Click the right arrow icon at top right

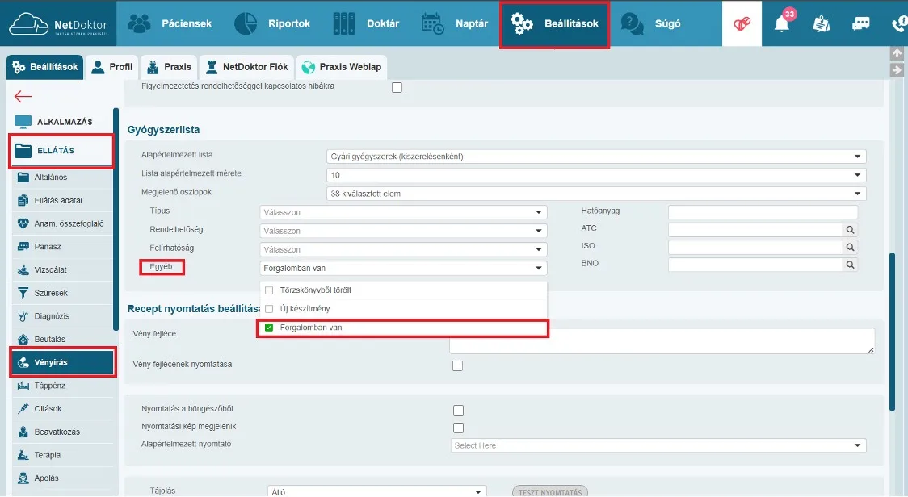[x=897, y=70]
